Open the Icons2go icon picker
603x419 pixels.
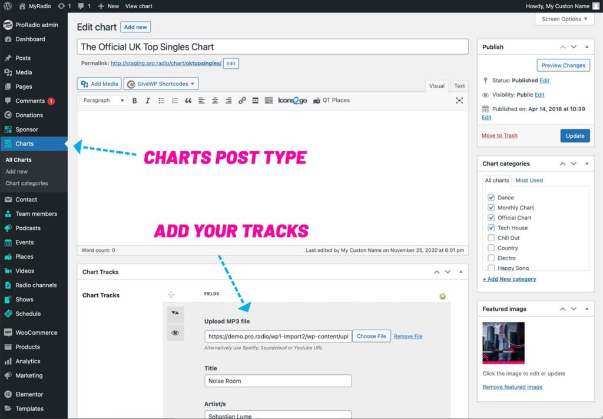[293, 101]
